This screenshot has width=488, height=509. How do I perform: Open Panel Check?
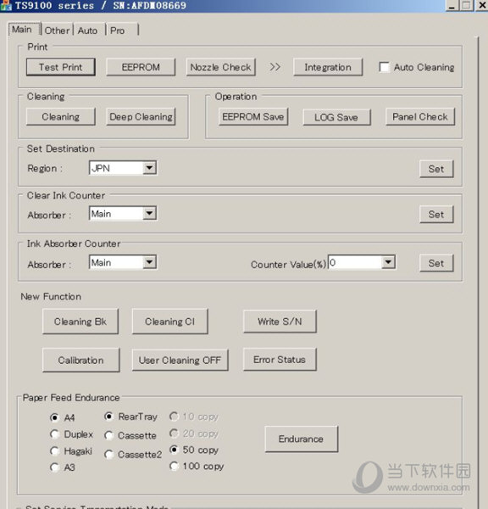tap(420, 116)
